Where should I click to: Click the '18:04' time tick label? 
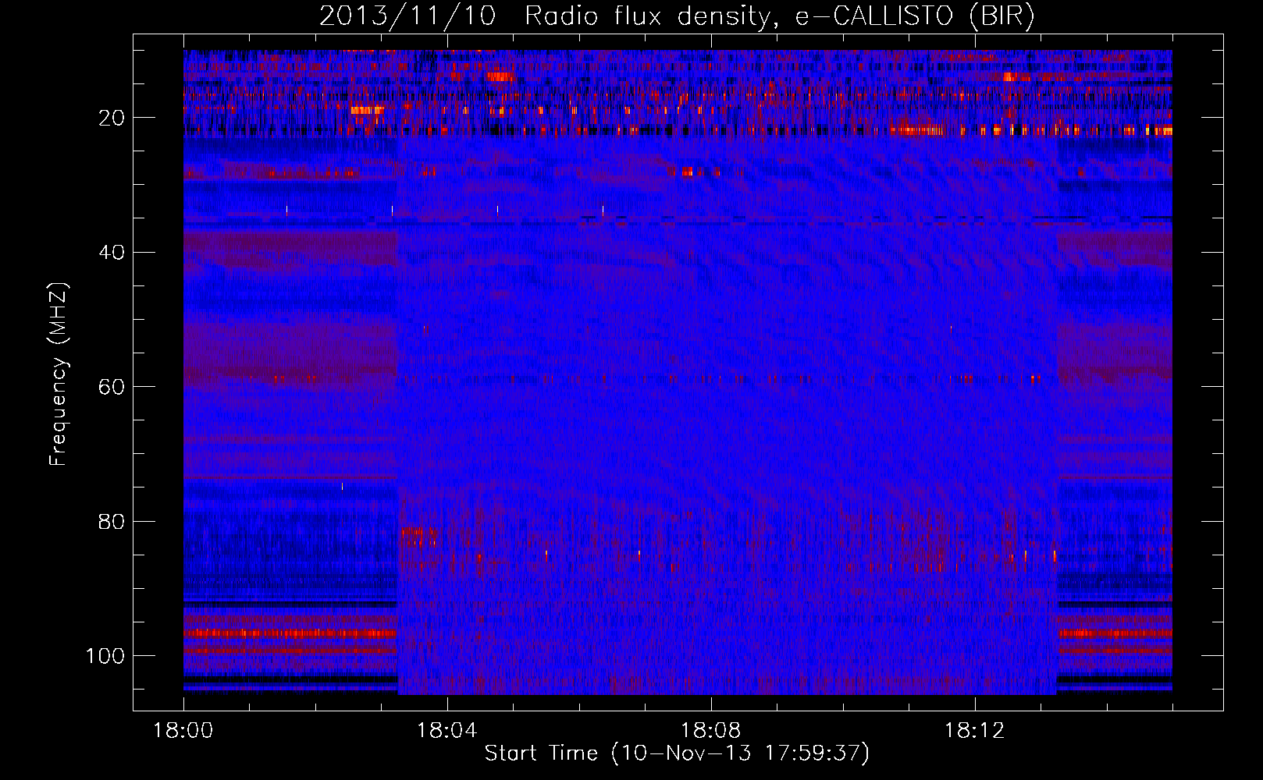coord(447,731)
